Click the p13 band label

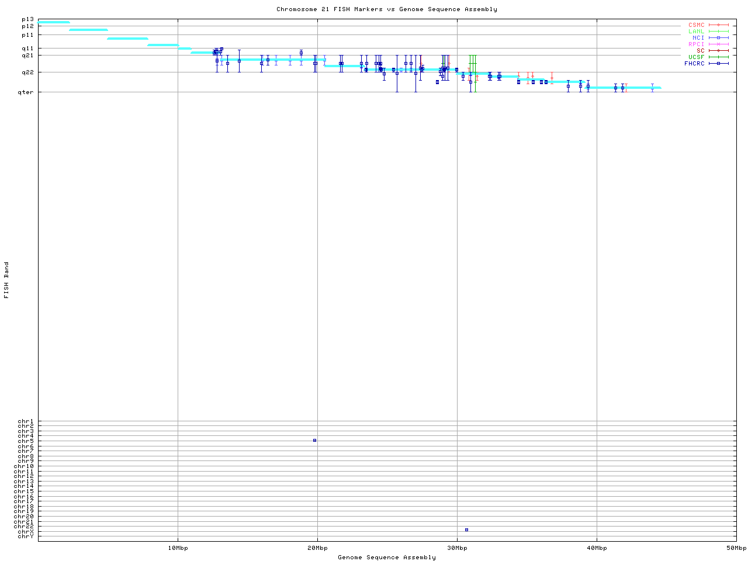click(x=27, y=20)
